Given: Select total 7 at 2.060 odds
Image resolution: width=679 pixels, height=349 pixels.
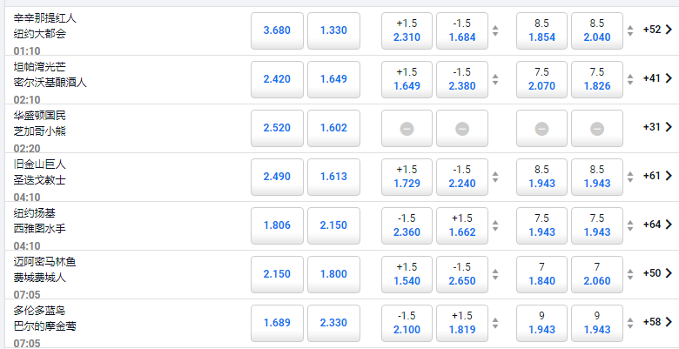Looking at the screenshot, I should pos(596,274).
